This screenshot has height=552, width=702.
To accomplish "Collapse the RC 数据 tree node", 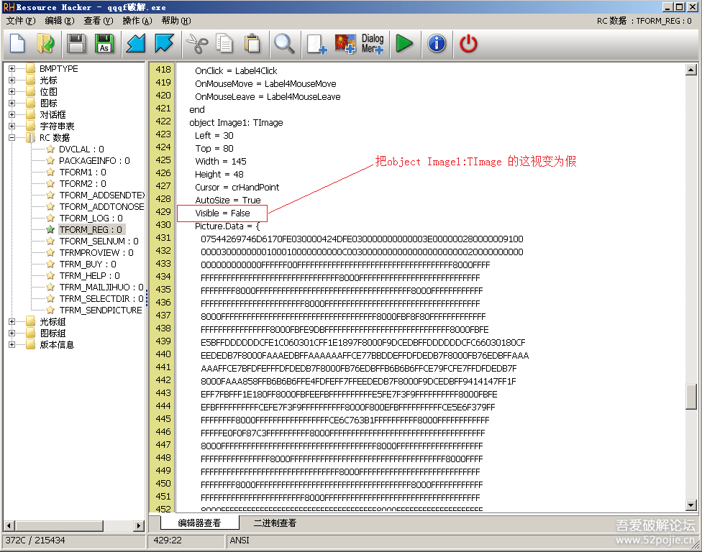I will pos(12,138).
